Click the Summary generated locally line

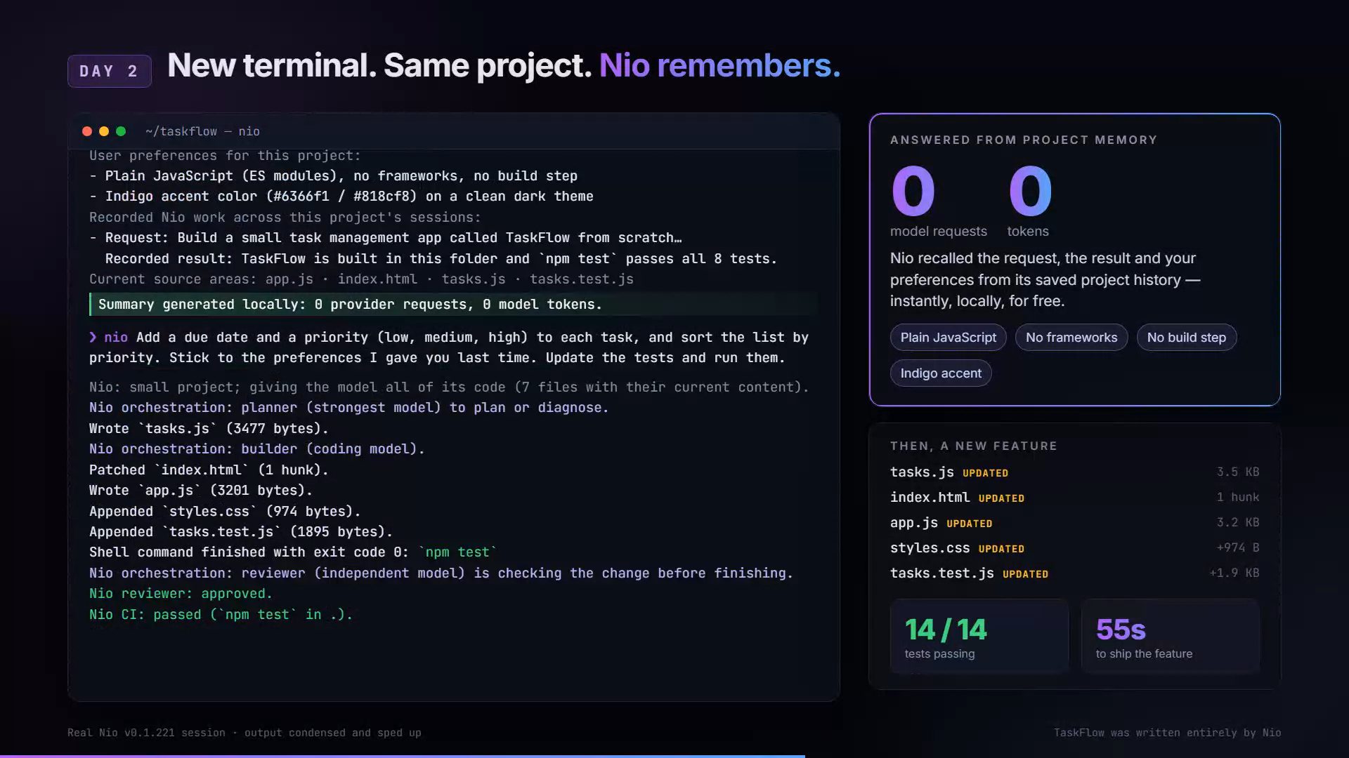click(454, 305)
